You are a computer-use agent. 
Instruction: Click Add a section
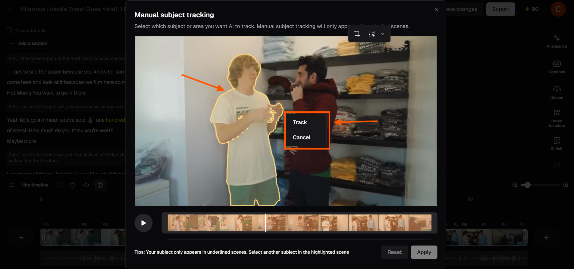[29, 43]
